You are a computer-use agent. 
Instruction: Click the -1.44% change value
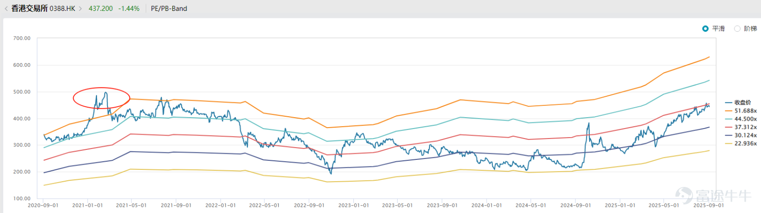[129, 9]
